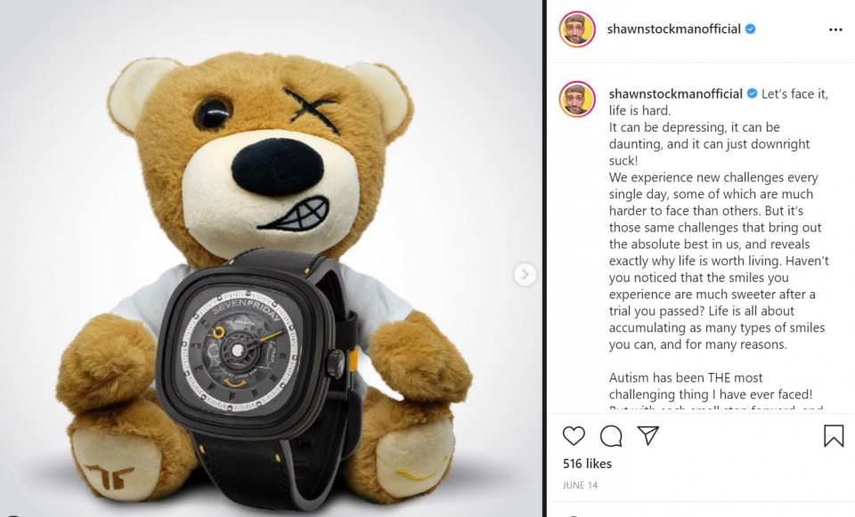Viewport: 855px width, 517px height.
Task: Open the avatar beside the caption
Action: (577, 99)
